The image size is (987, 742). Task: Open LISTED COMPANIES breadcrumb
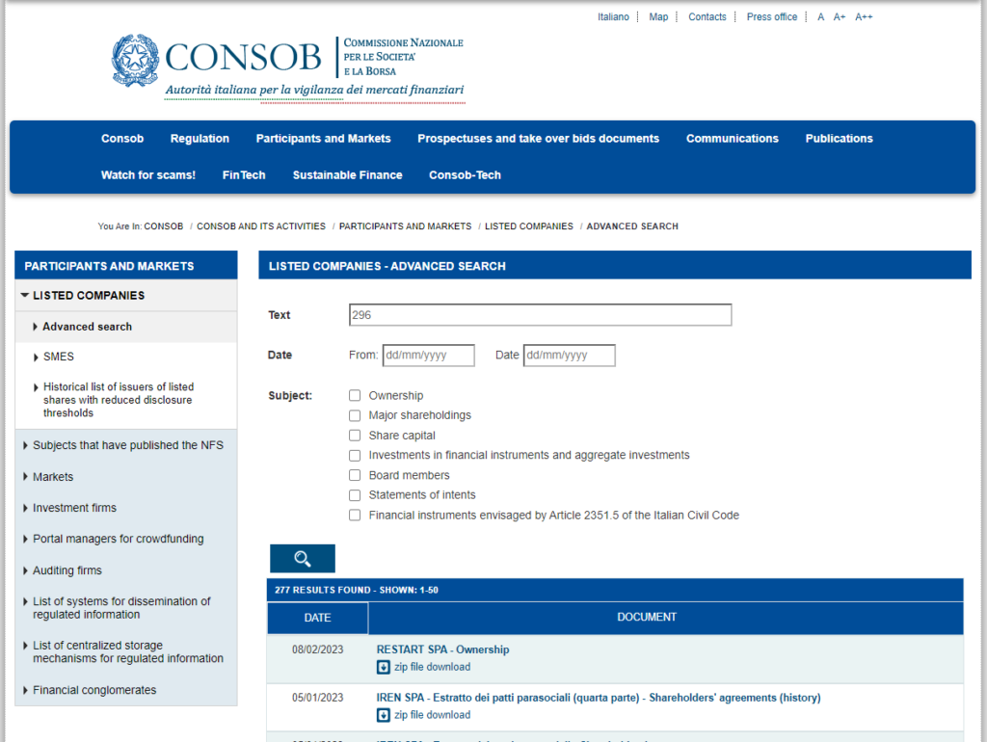(529, 225)
